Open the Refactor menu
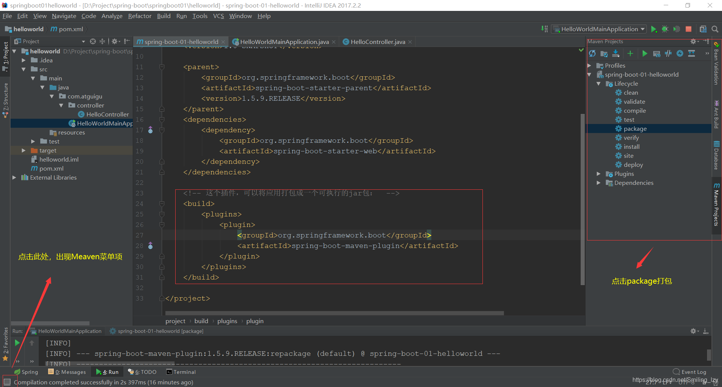Viewport: 722px width, 387px height. pos(140,16)
